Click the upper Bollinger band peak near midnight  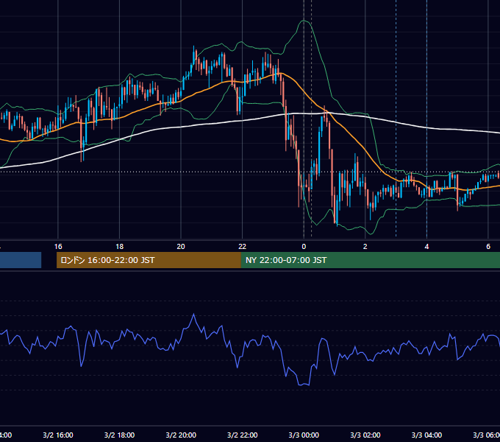coord(304,21)
